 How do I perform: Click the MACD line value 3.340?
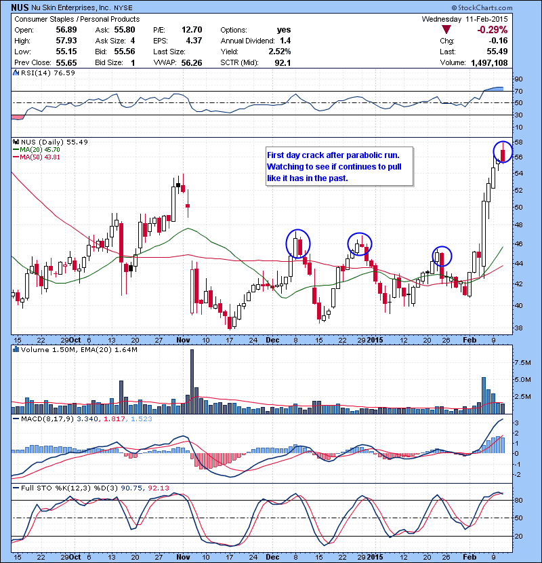(x=87, y=419)
